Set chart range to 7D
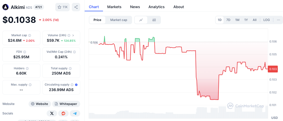Screen dimensions: 283x121 pos(228,20)
